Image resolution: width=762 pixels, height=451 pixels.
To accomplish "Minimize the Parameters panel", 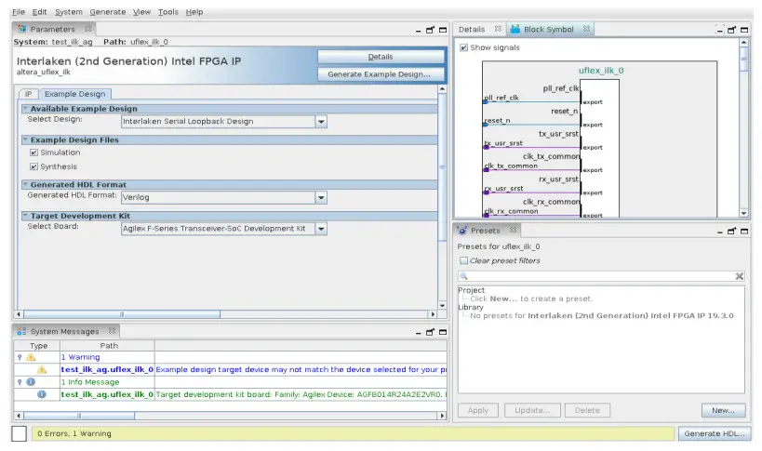I will coord(419,30).
